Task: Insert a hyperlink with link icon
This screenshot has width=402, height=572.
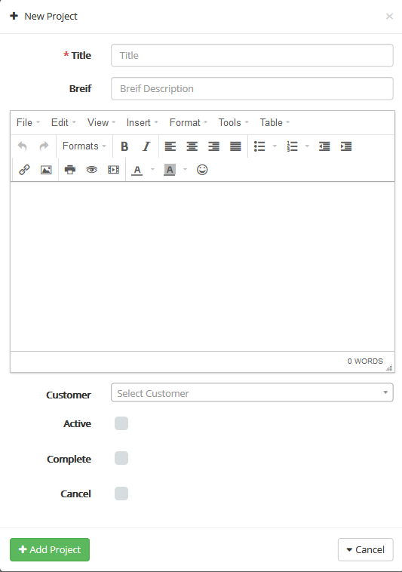Action: pos(24,170)
